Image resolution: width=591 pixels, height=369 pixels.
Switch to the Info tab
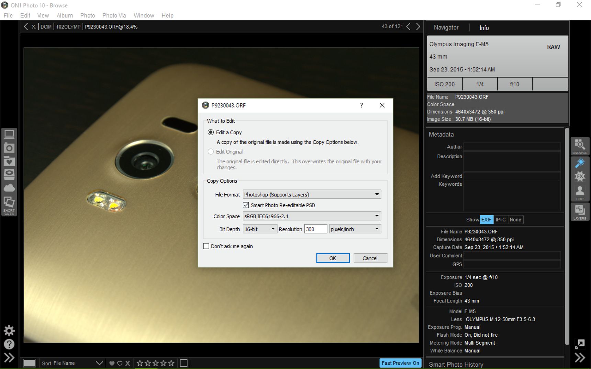tap(484, 28)
